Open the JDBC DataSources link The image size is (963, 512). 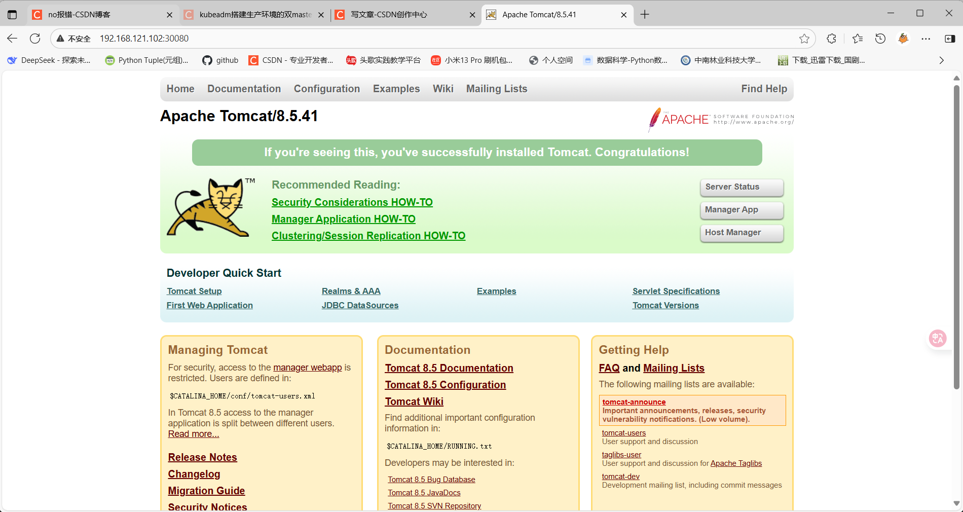(360, 305)
